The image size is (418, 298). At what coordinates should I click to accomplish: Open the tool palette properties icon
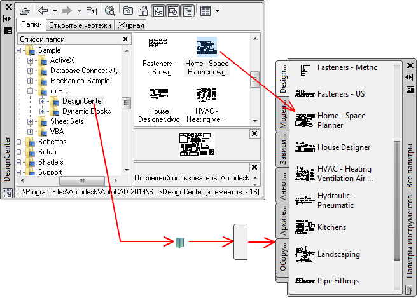pos(410,89)
